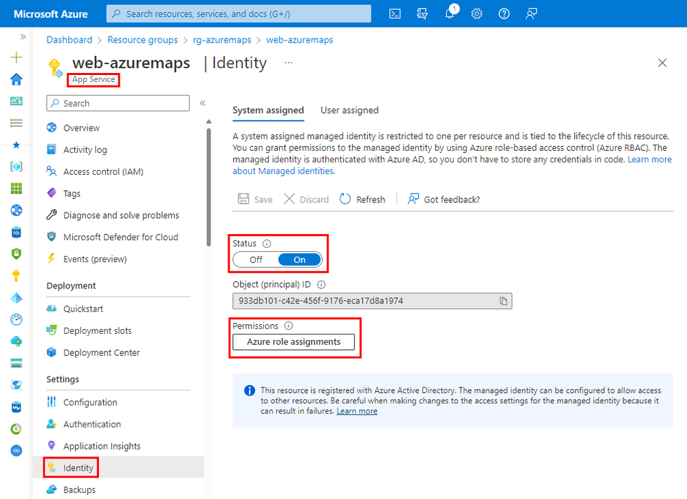The height and width of the screenshot is (499, 687).
Task: Click the Discard toolbar button
Action: point(306,200)
